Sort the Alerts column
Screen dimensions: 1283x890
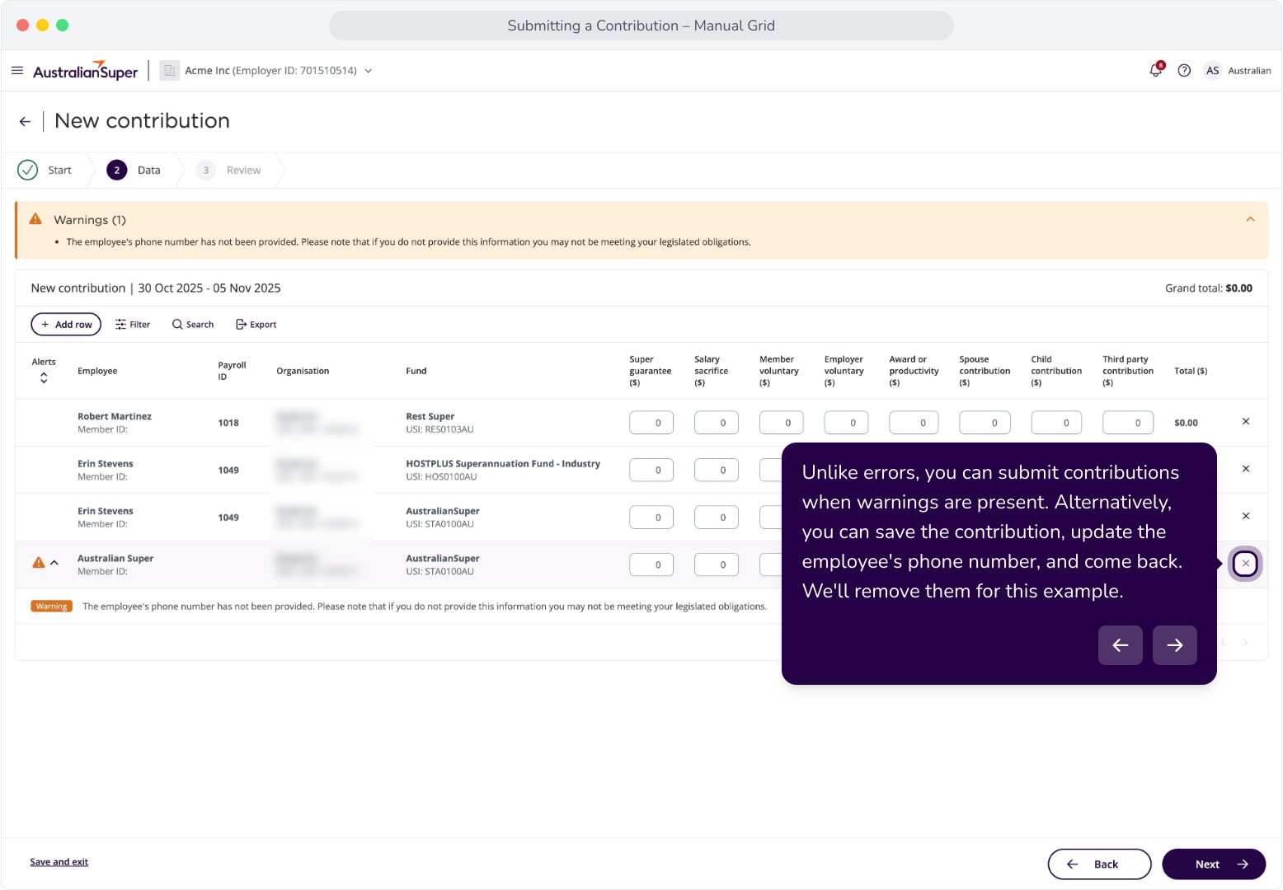(x=44, y=377)
